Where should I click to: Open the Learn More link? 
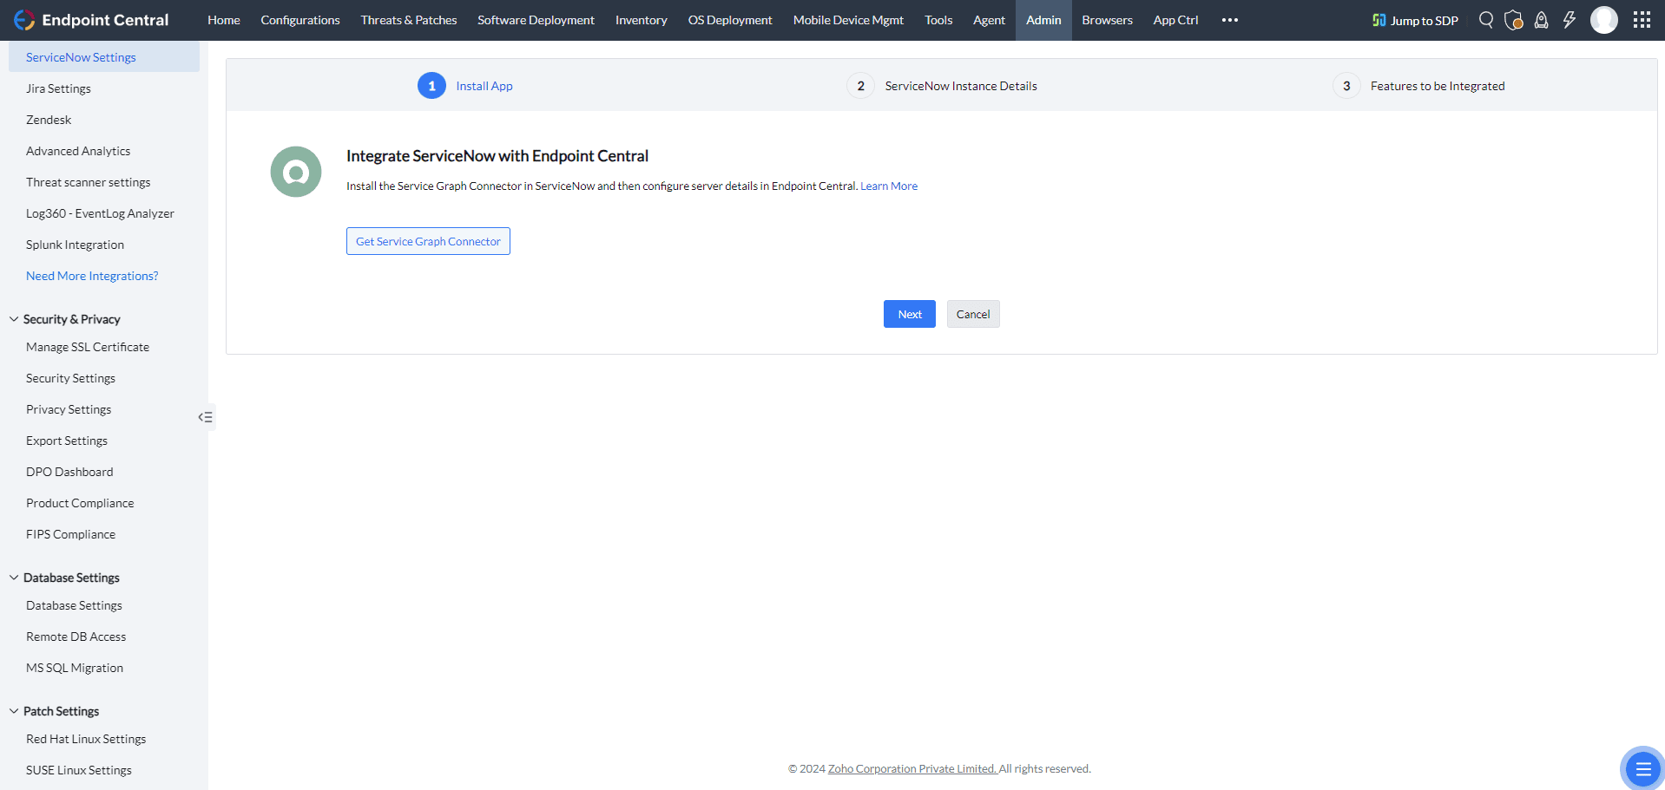pos(888,186)
